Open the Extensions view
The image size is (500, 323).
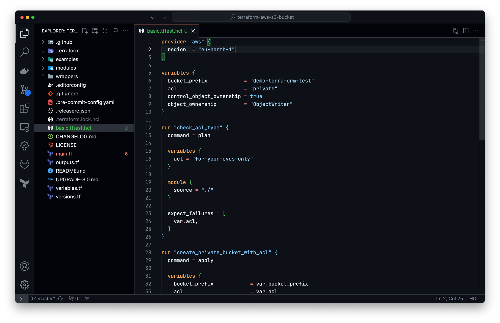coord(24,108)
